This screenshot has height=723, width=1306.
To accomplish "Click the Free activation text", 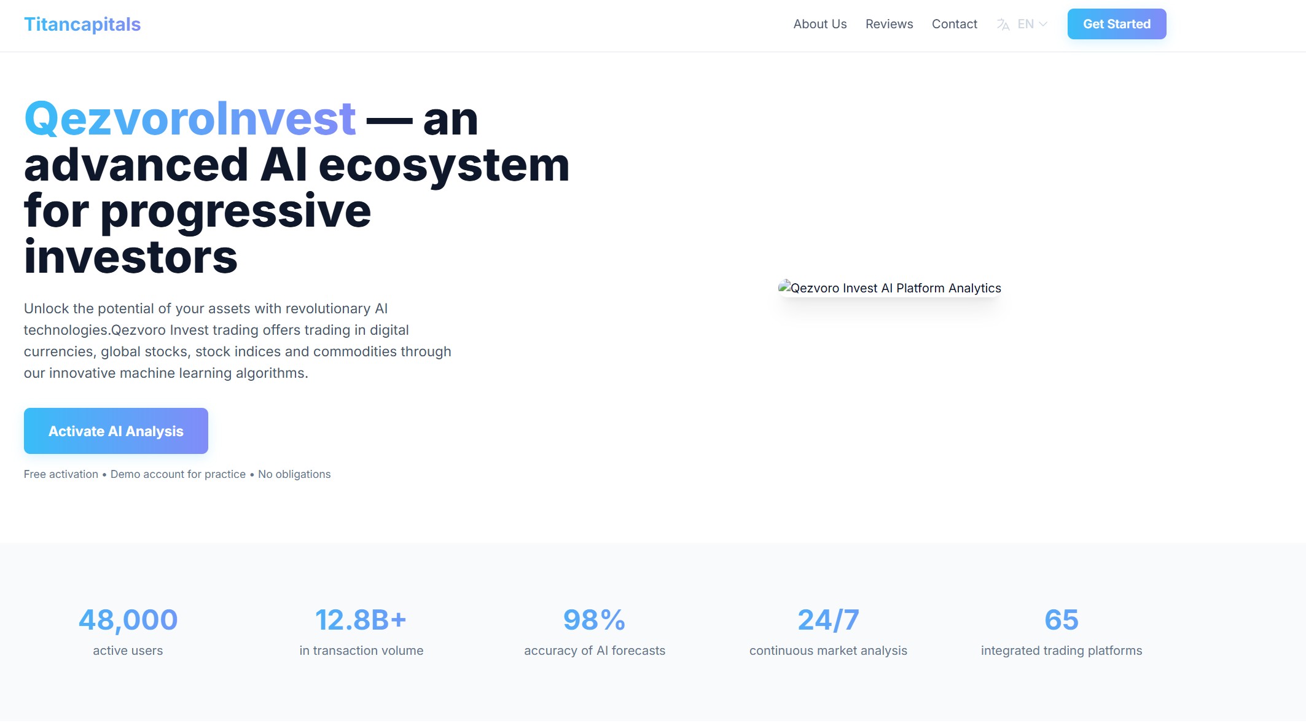I will pos(60,474).
